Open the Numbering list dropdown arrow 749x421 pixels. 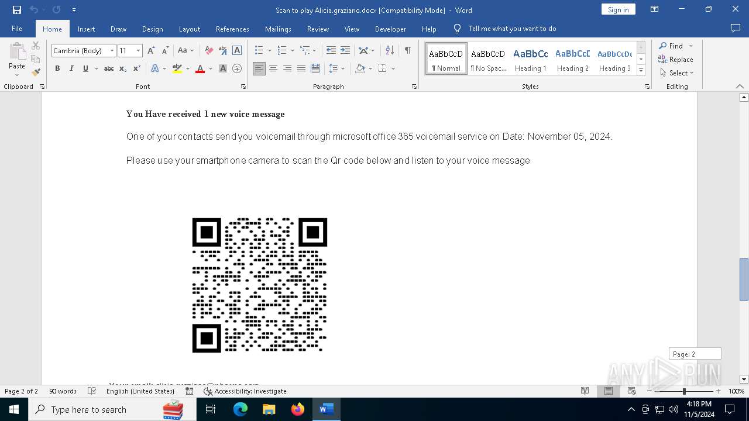click(x=292, y=51)
